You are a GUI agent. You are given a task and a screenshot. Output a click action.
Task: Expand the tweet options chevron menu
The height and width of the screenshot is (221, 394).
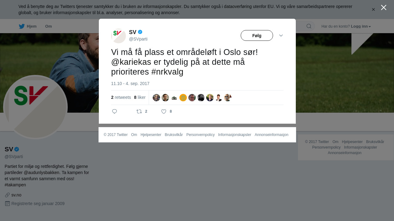pyautogui.click(x=281, y=36)
